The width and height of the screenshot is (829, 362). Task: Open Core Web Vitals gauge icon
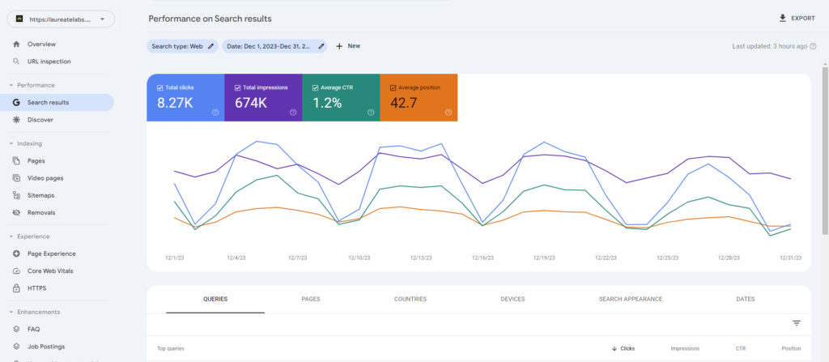pyautogui.click(x=16, y=270)
